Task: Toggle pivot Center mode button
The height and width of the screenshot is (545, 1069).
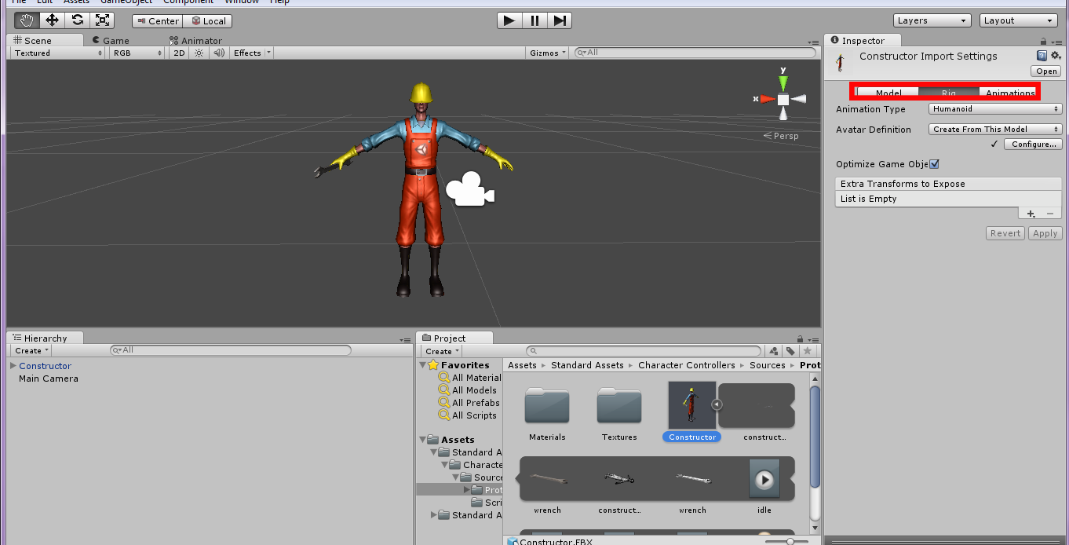Action: [157, 21]
